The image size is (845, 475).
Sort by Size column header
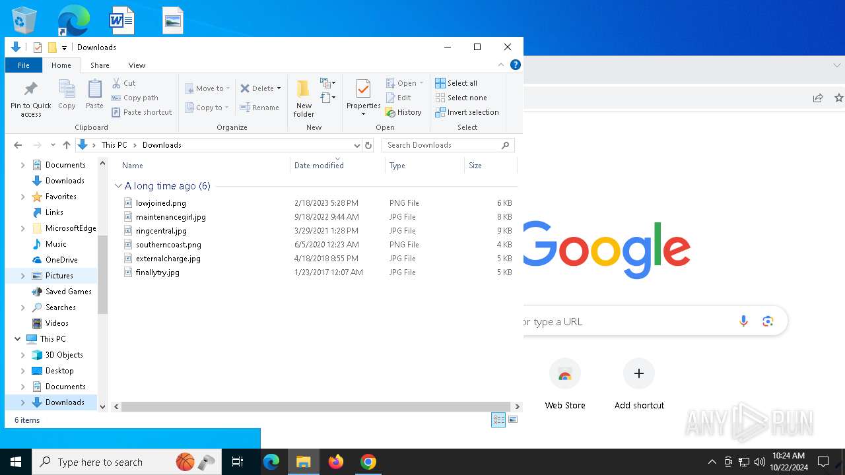click(490, 166)
